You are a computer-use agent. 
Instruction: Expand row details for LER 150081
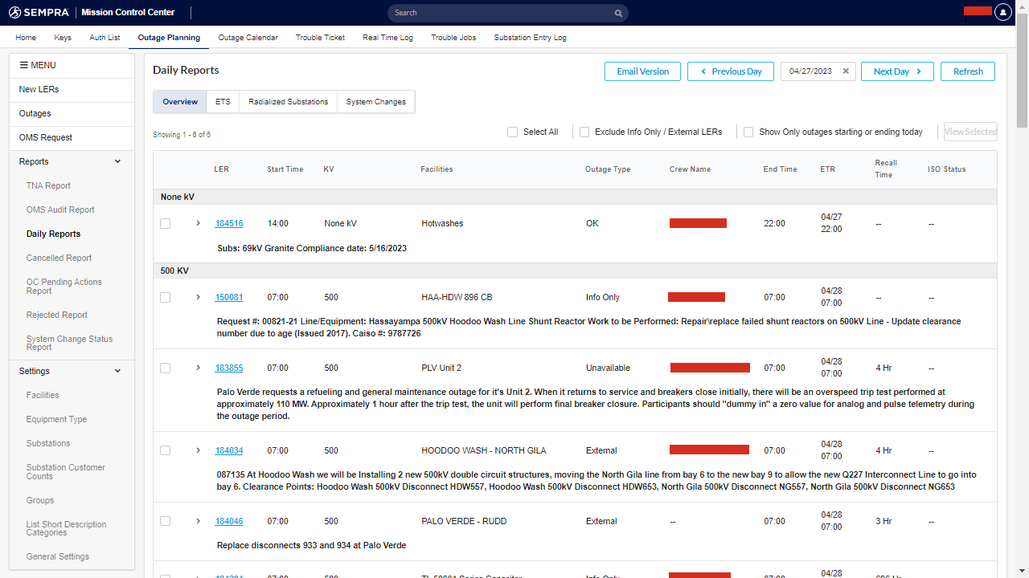[198, 297]
